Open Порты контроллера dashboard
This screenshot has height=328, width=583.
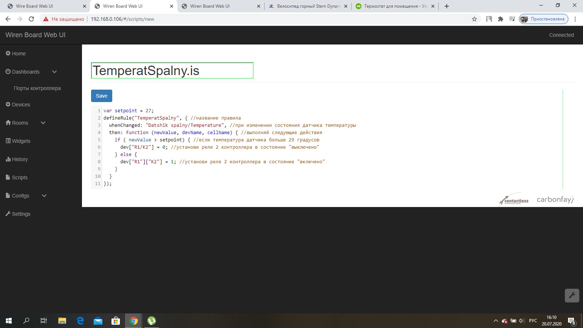coord(37,88)
